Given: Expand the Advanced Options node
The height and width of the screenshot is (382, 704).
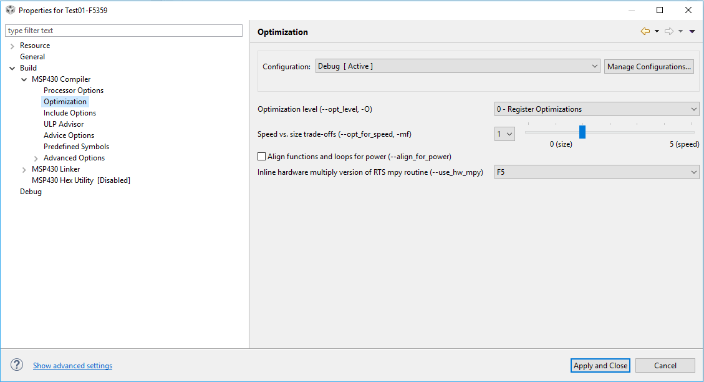Looking at the screenshot, I should click(36, 158).
